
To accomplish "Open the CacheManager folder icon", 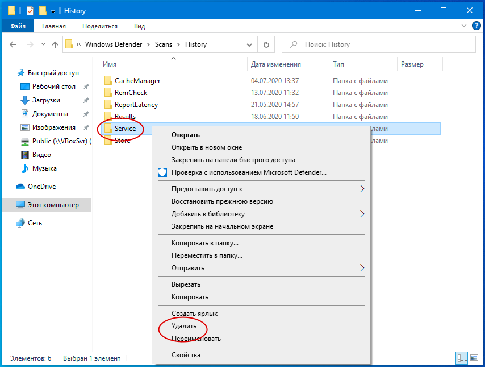I will [x=108, y=81].
